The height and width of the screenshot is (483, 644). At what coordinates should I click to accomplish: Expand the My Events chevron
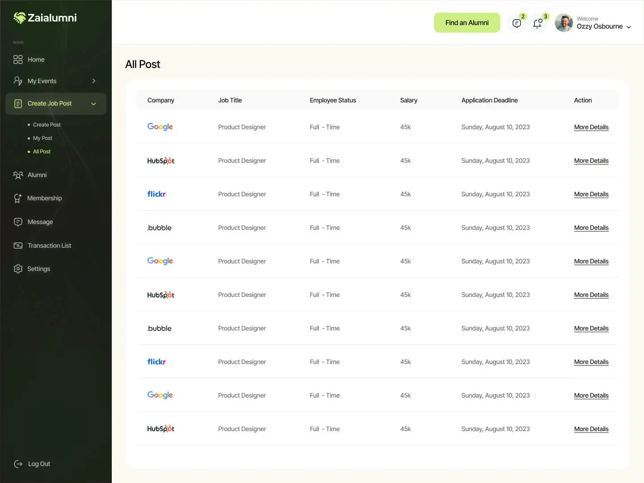pos(93,81)
